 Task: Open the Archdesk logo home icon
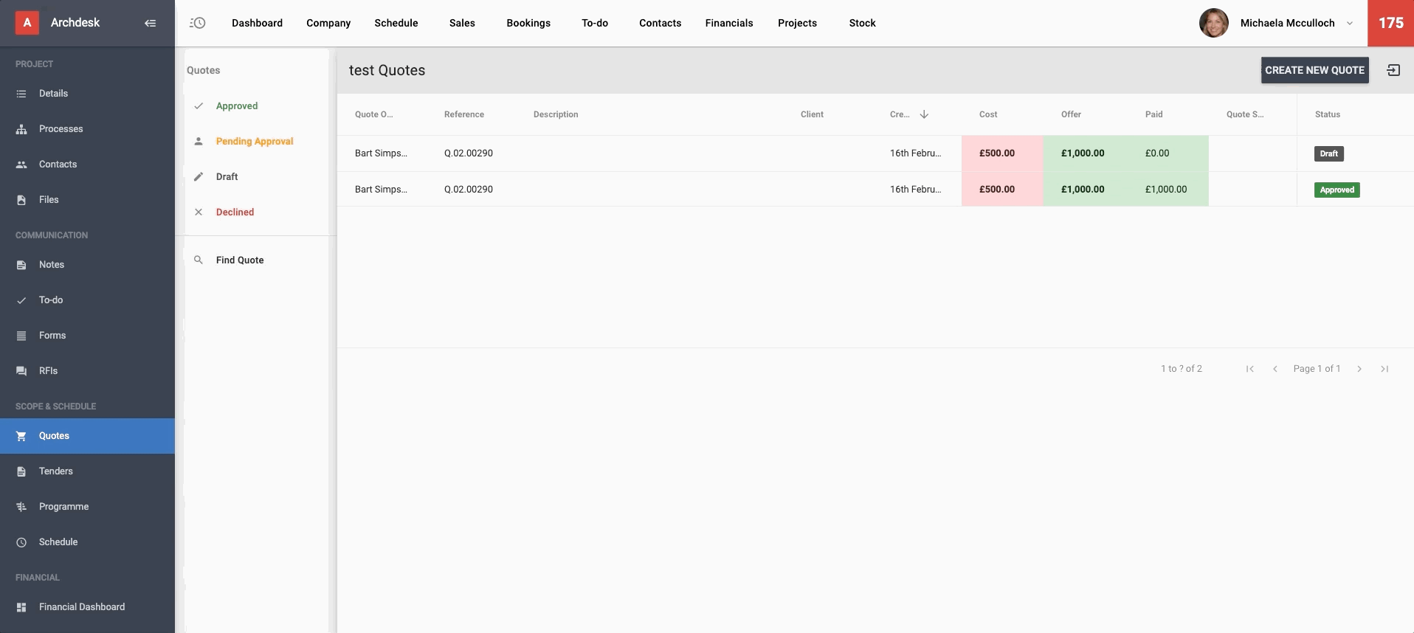pos(27,23)
